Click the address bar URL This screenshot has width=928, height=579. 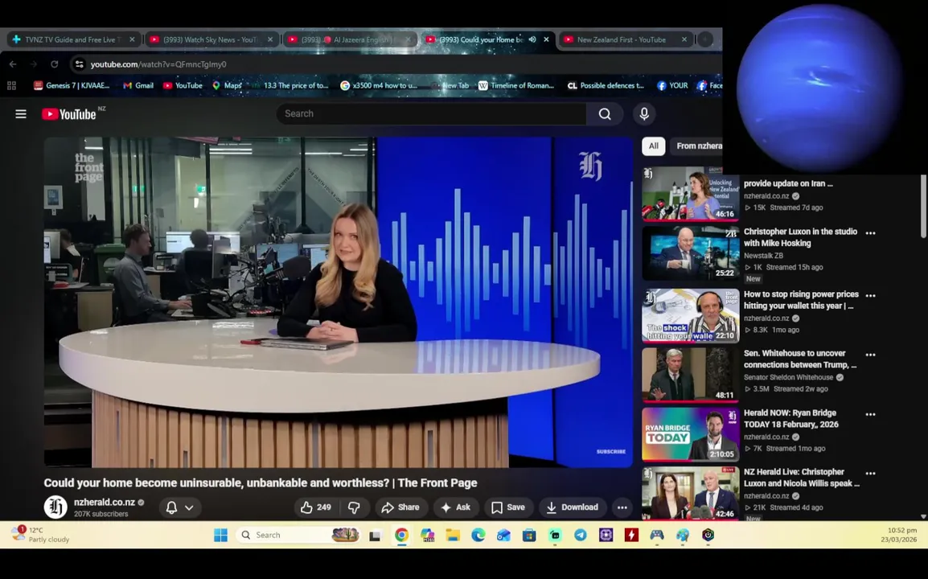click(158, 64)
